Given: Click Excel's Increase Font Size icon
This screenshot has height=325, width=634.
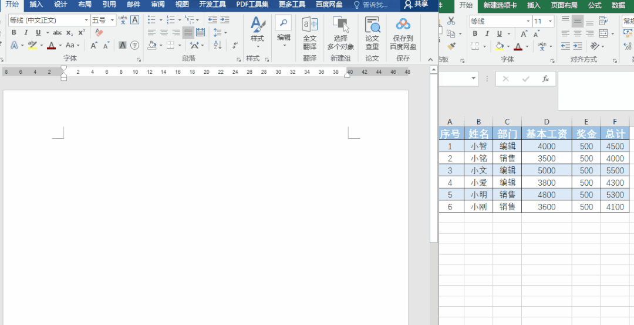Looking at the screenshot, I should [x=524, y=34].
